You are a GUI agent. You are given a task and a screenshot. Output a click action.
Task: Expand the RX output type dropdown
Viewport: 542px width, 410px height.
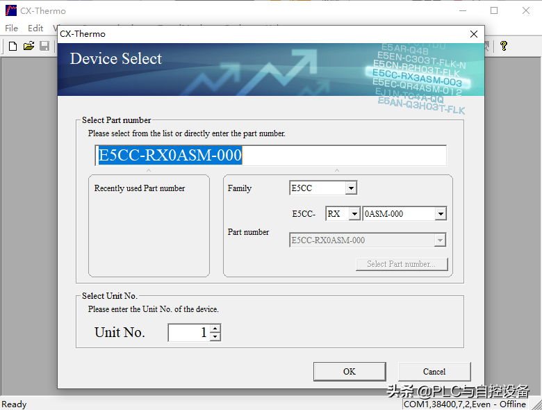pyautogui.click(x=354, y=214)
